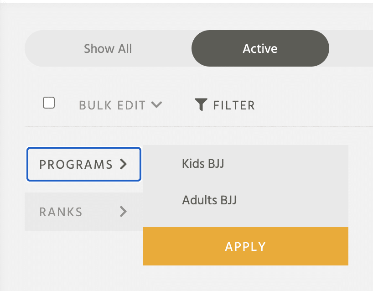
Task: Click the orange APPLY button
Action: 246,246
